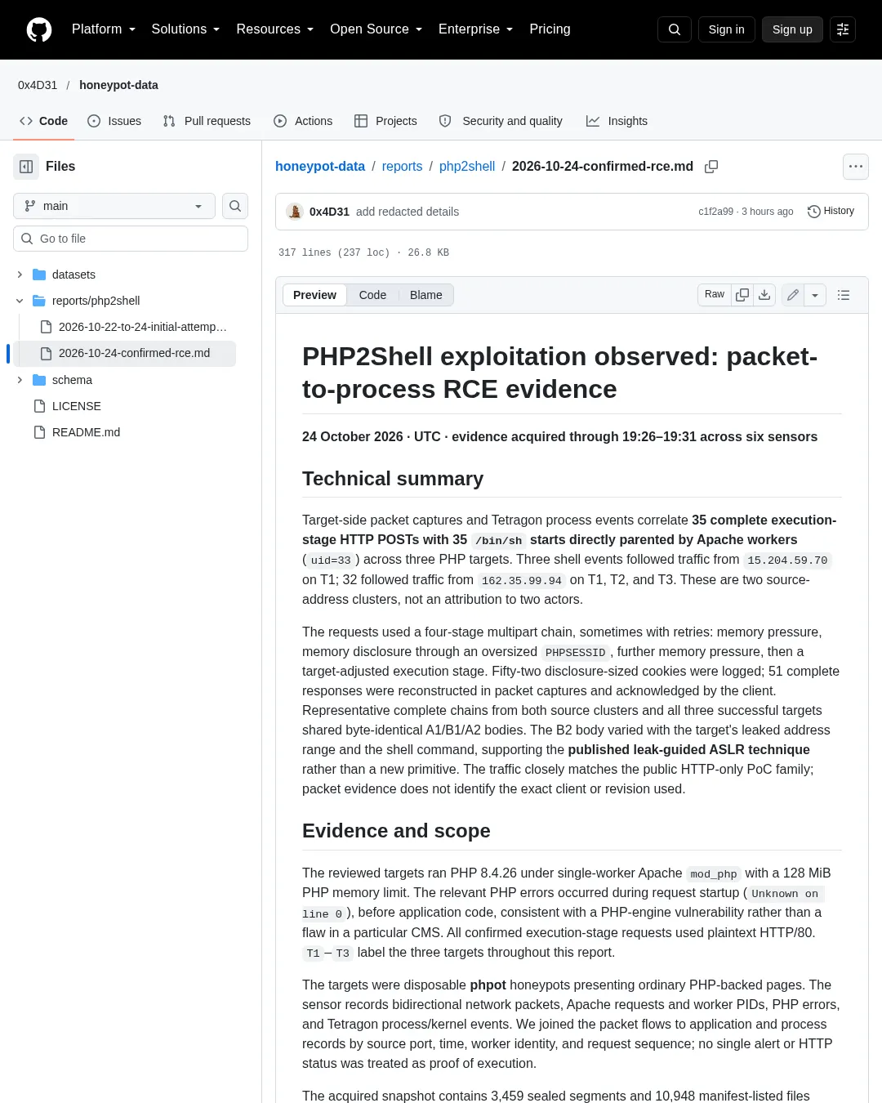Copy the file path icon
This screenshot has width=882, height=1103.
pyautogui.click(x=711, y=167)
